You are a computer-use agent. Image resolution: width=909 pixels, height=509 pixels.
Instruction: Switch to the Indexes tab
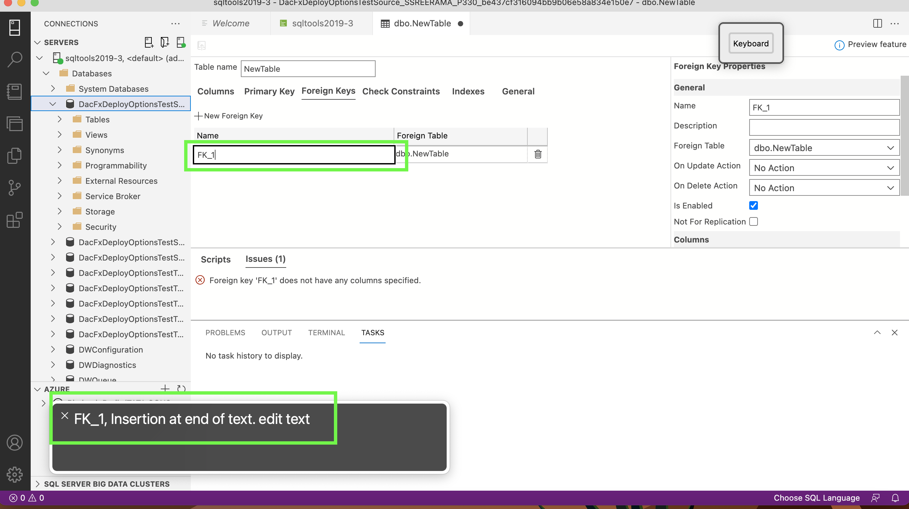468,91
